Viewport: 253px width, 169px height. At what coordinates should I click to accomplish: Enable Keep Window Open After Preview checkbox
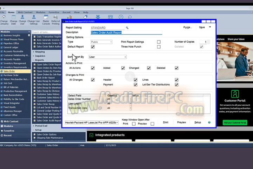tap(152, 124)
